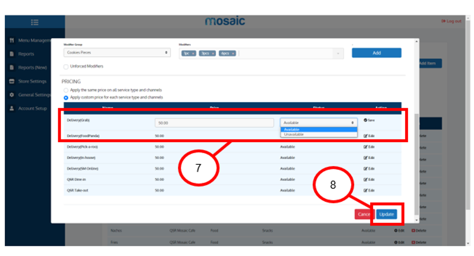Click the dialog vertical scrollbar
Screen dimensions: 474x256
(x=417, y=164)
